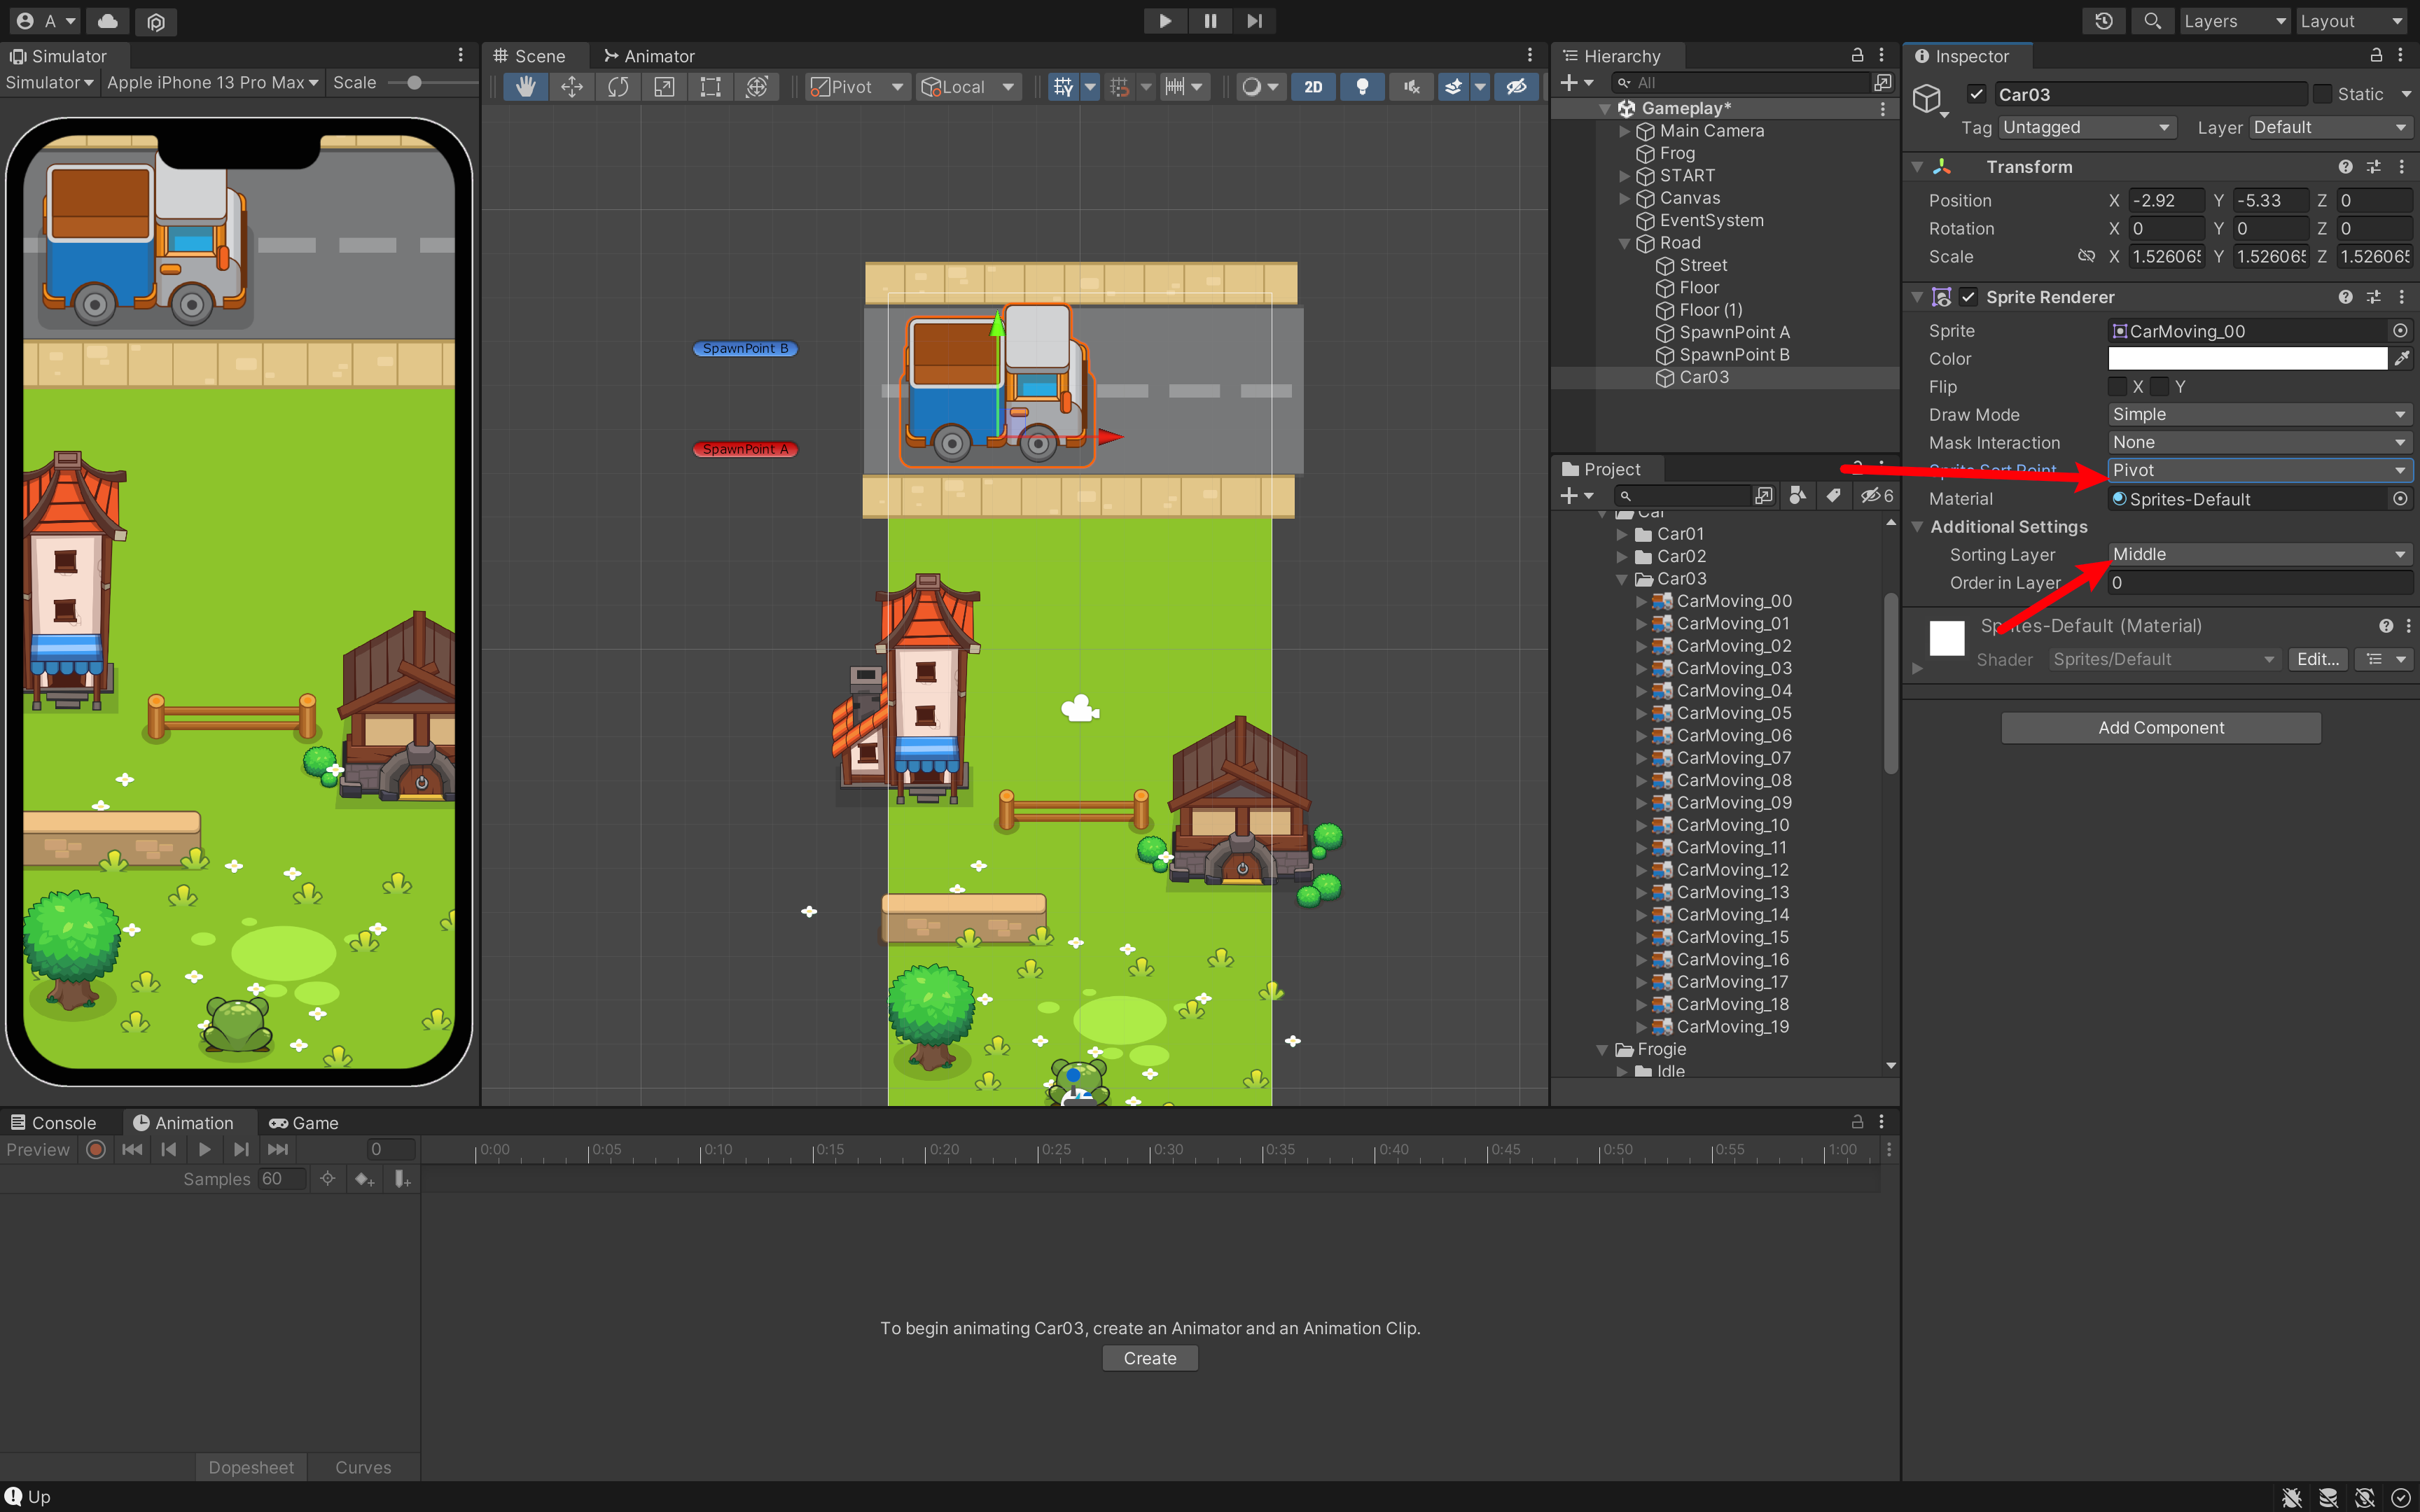Lock the Inspector panel
Viewport: 2420px width, 1512px height.
(x=2376, y=56)
